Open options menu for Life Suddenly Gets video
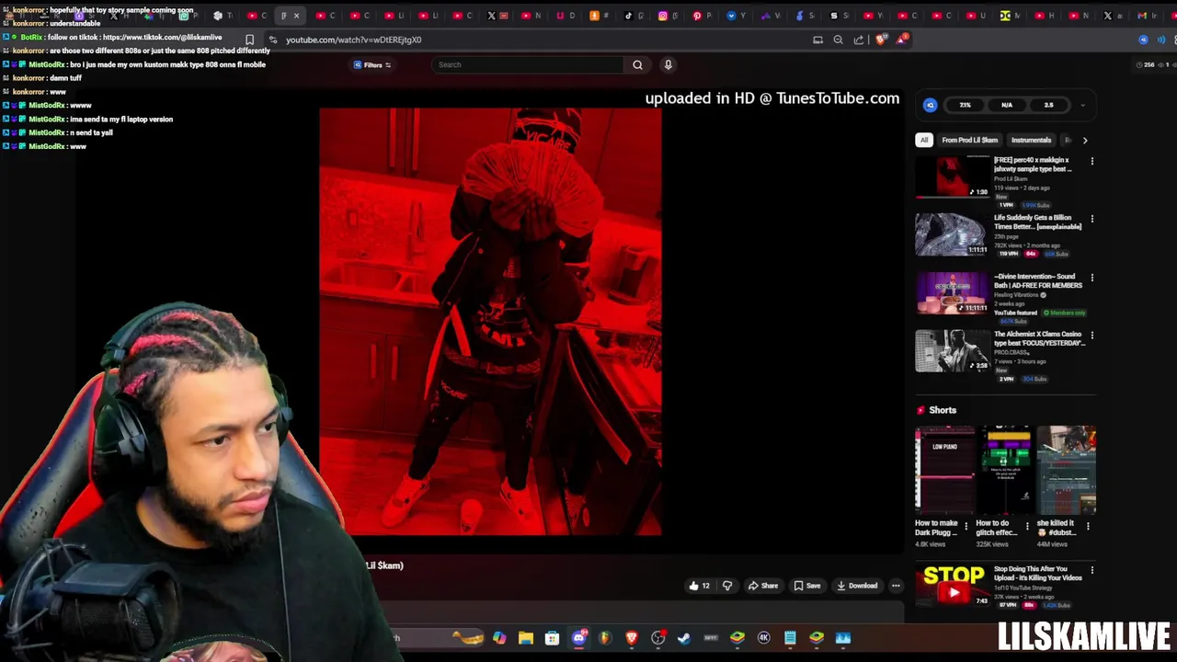This screenshot has height=662, width=1177. coord(1091,219)
